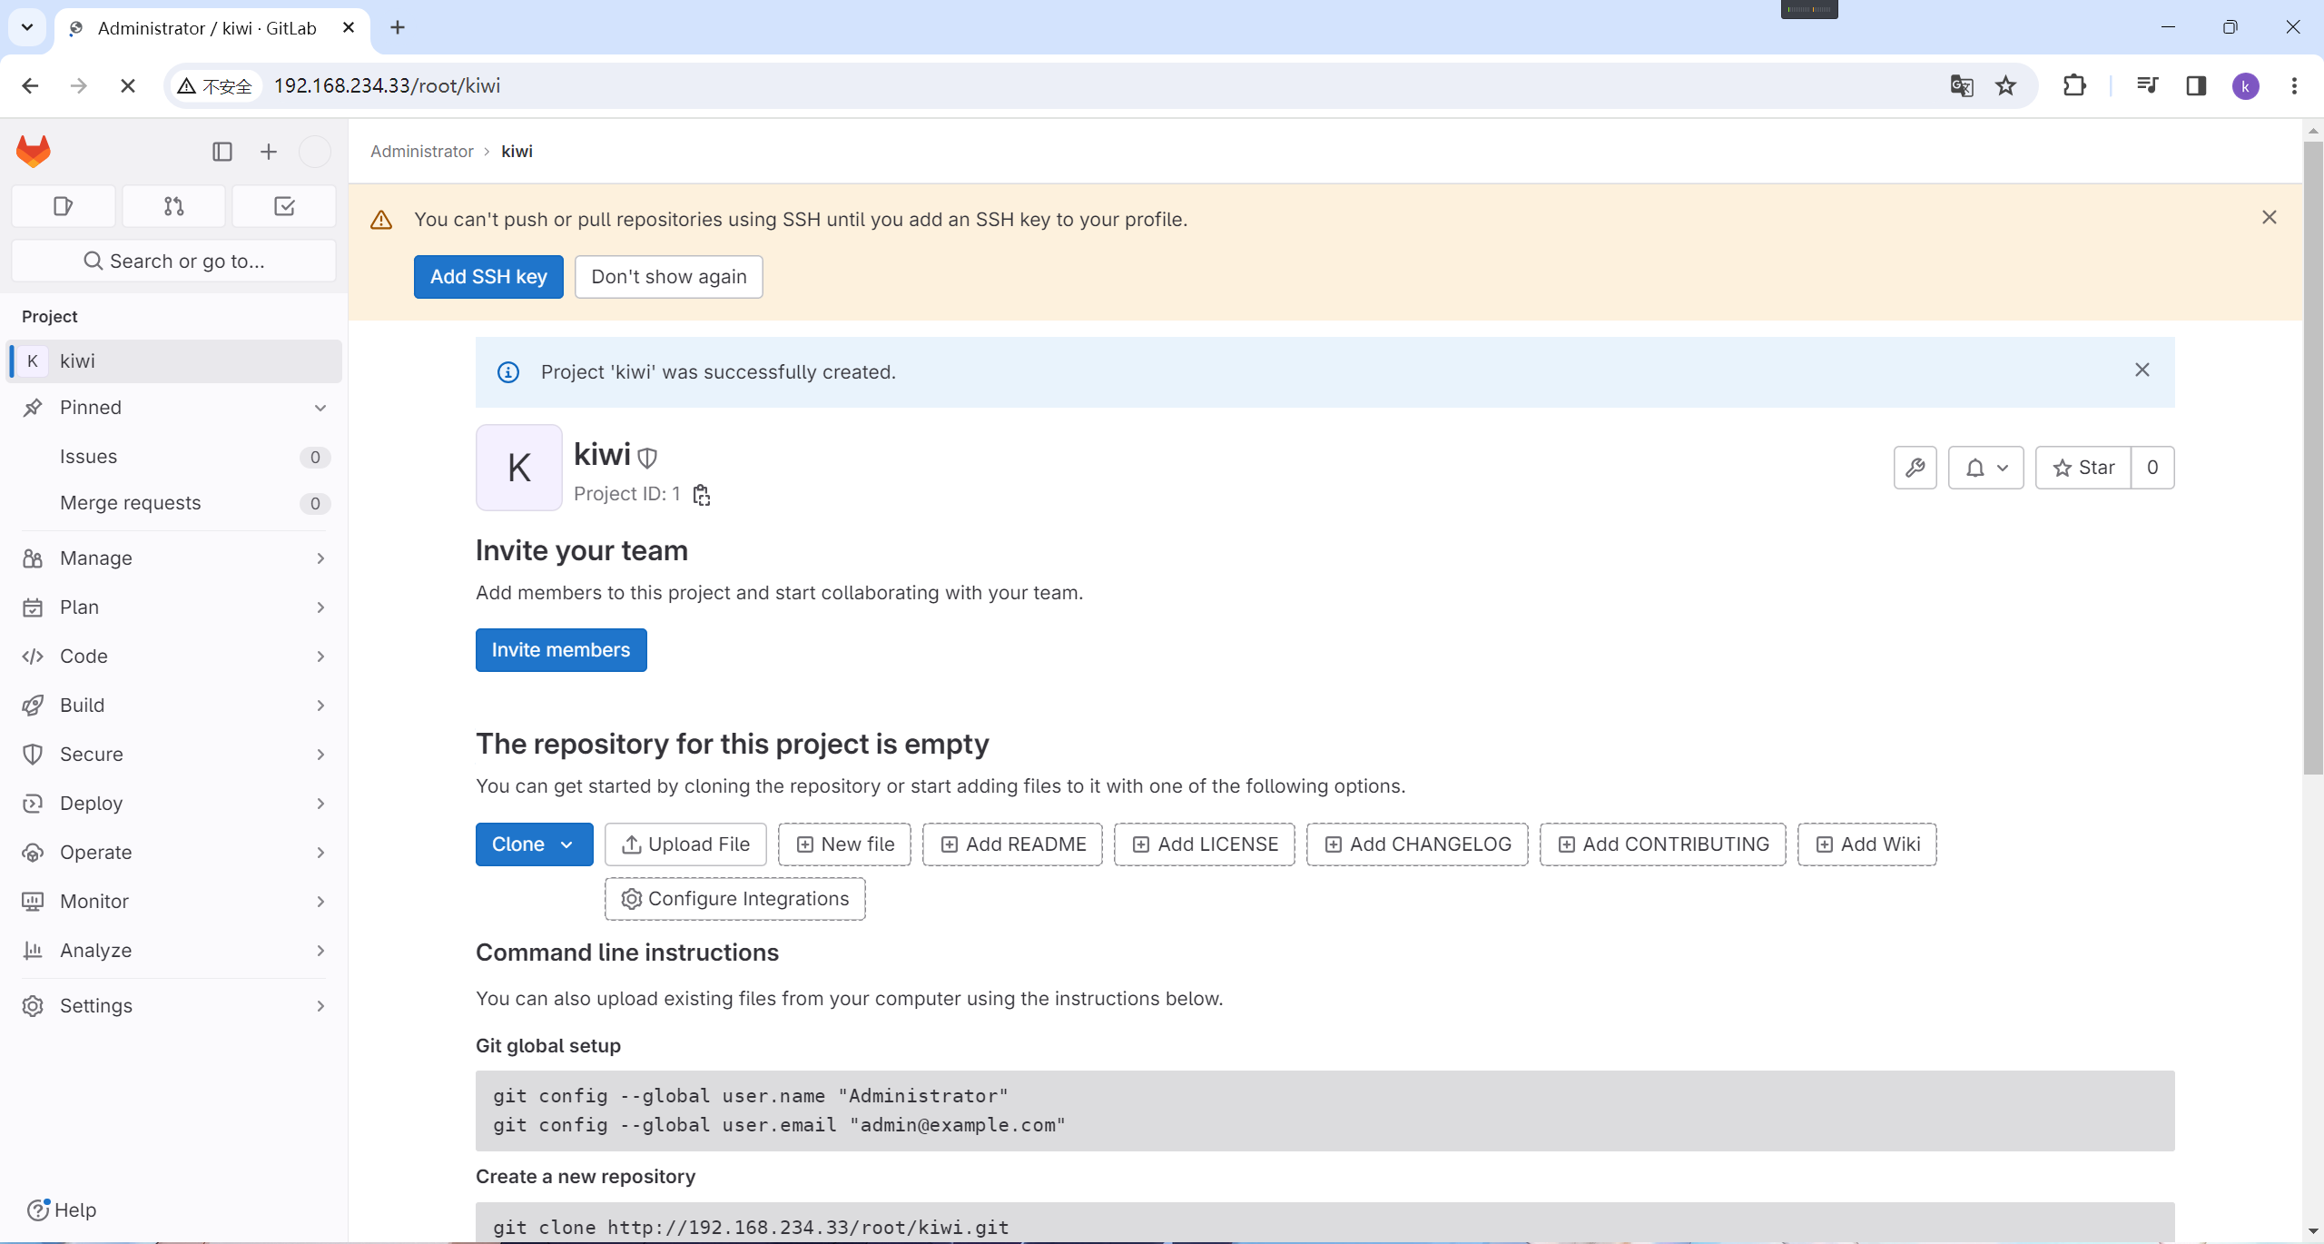The width and height of the screenshot is (2324, 1244).
Task: Dismiss the project created notification
Action: tap(2142, 370)
